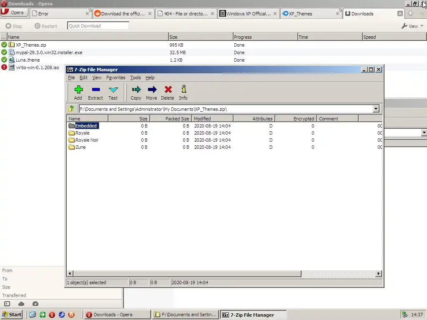Click the Restart download button
The height and width of the screenshot is (320, 427).
coord(46,26)
